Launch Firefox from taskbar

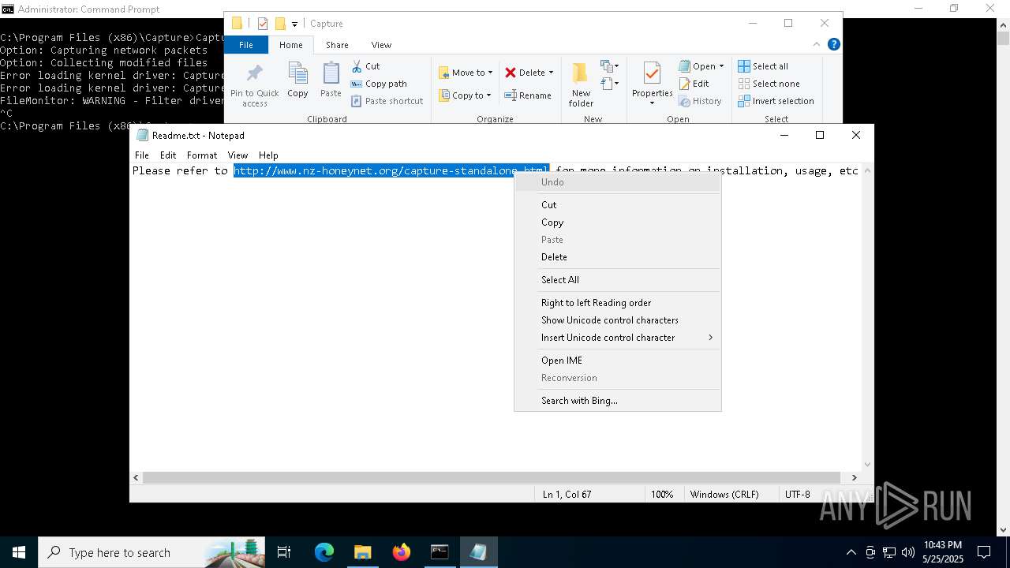[x=401, y=552]
